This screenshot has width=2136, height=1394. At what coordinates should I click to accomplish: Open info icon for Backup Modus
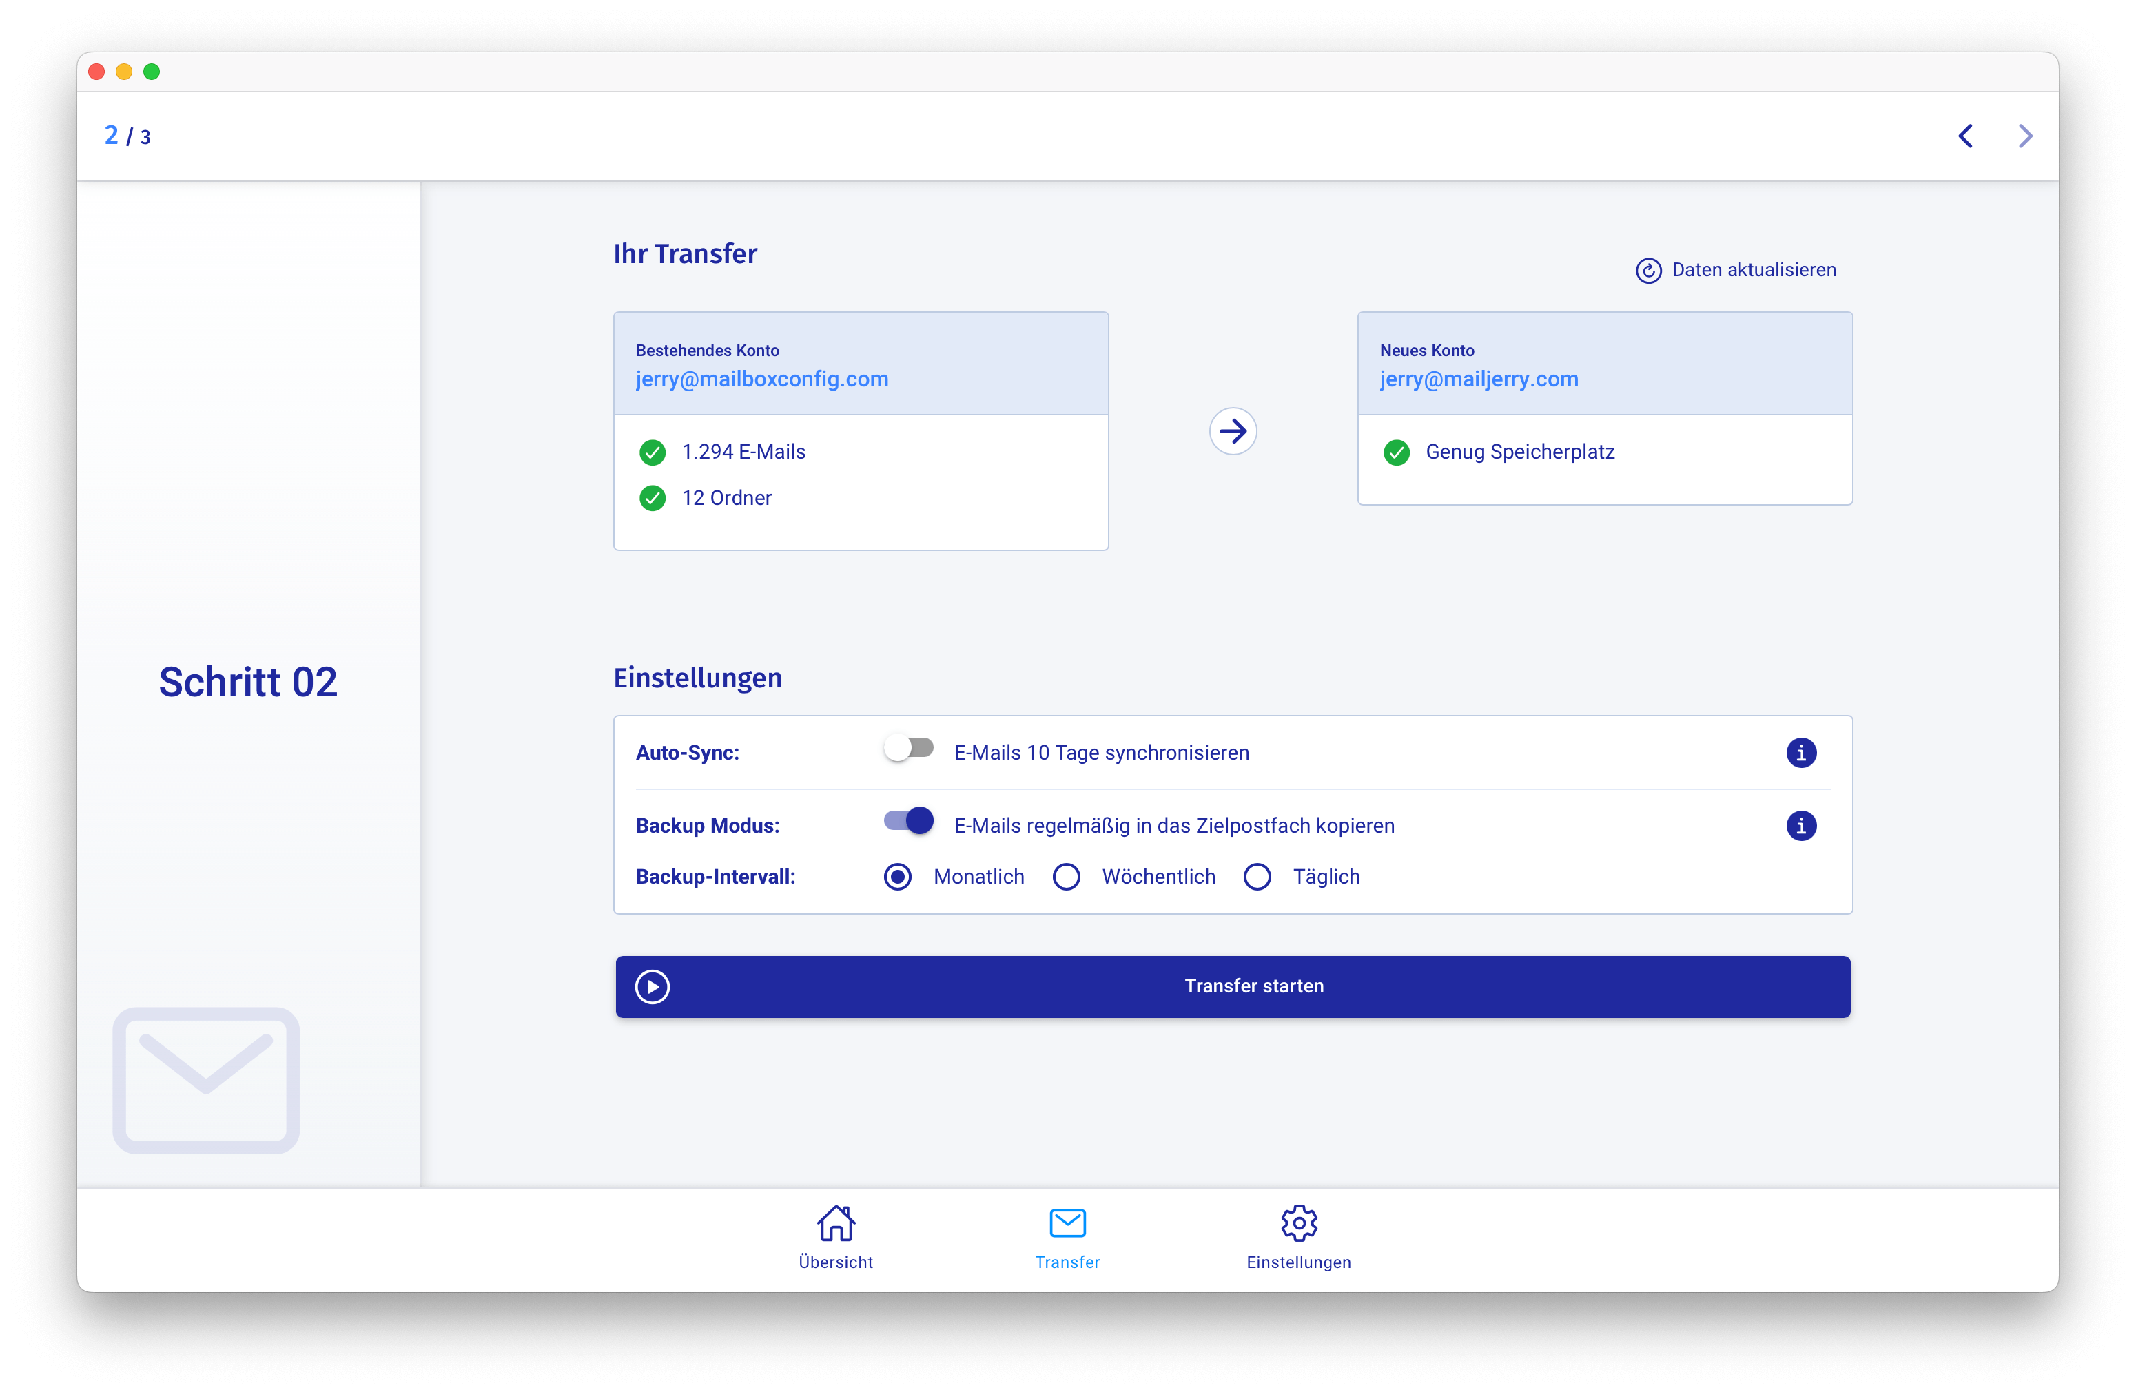1800,825
